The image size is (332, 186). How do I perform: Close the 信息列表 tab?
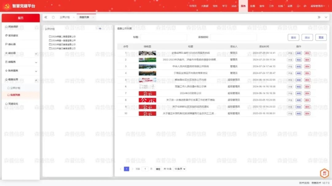93,17
